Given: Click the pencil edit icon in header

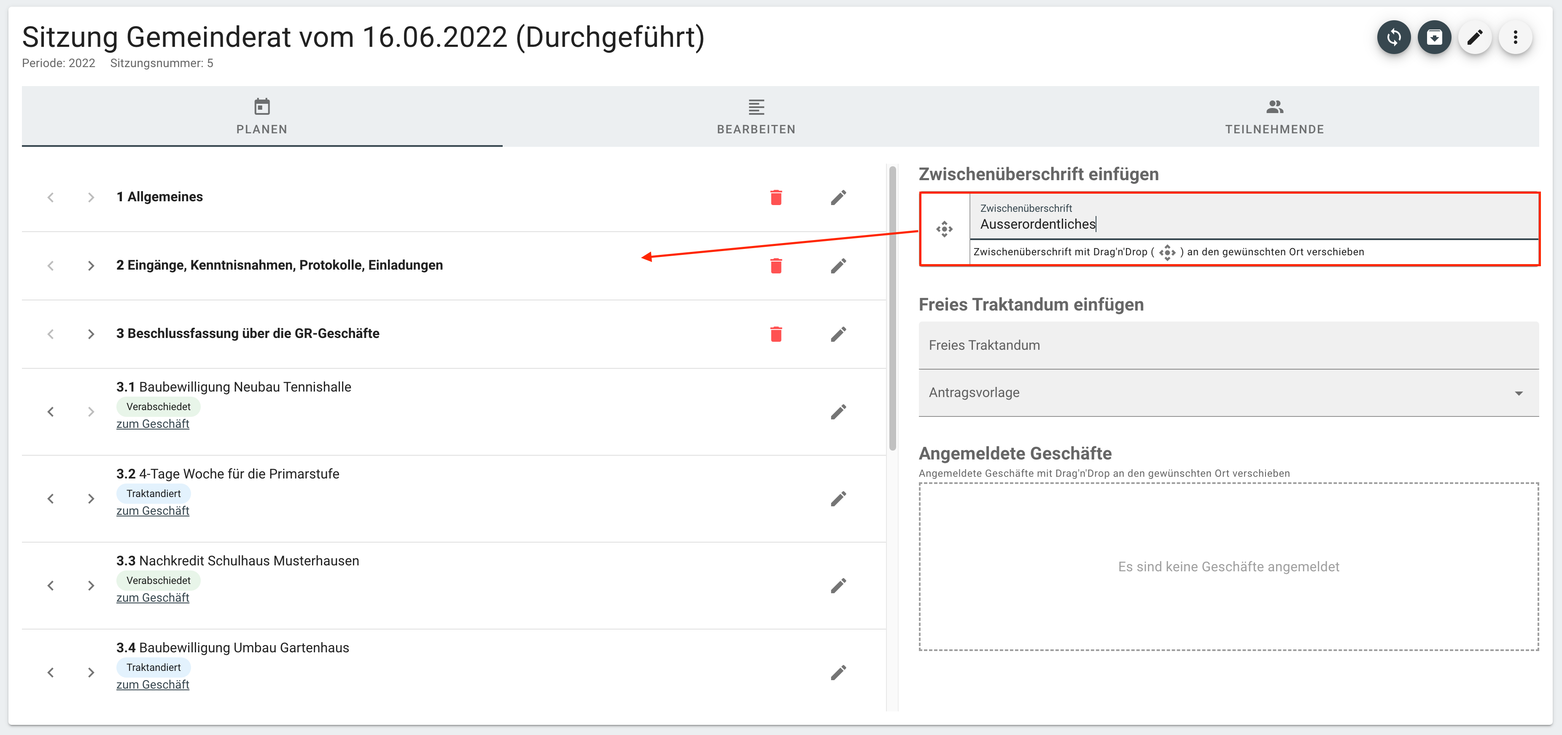Looking at the screenshot, I should click(x=1475, y=38).
